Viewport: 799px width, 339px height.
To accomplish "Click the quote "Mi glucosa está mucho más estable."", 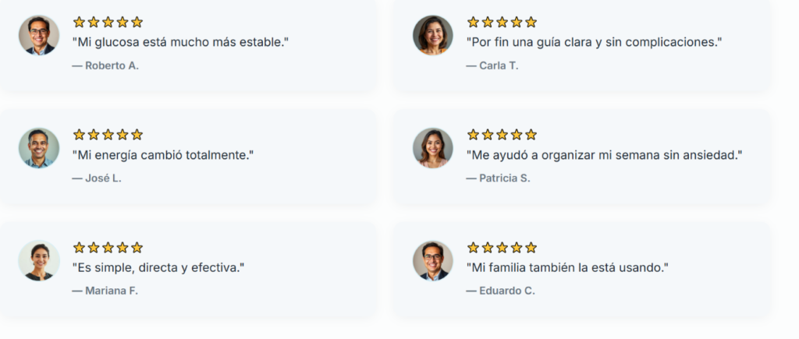I will pyautogui.click(x=180, y=42).
